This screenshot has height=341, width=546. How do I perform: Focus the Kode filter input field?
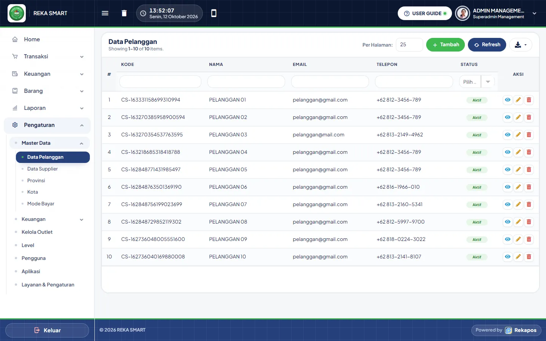[x=160, y=82]
